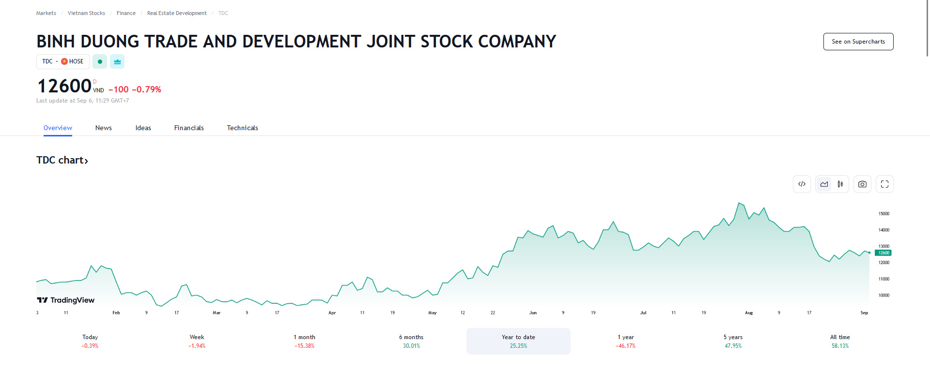
Task: Click the 12600 current price label on axis
Action: [x=883, y=253]
